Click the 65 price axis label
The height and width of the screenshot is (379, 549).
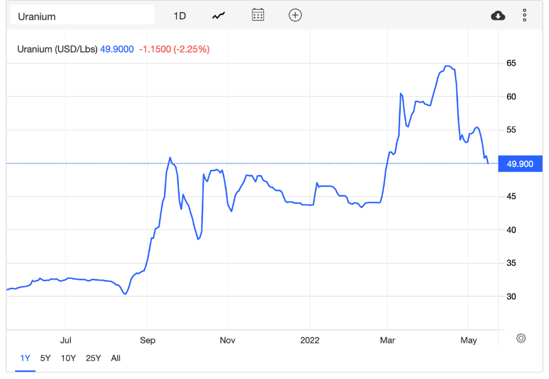coord(510,63)
